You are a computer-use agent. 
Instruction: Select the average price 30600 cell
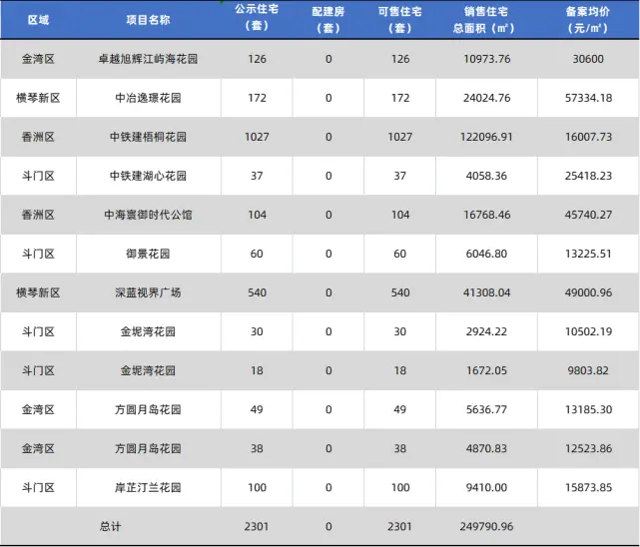(587, 59)
